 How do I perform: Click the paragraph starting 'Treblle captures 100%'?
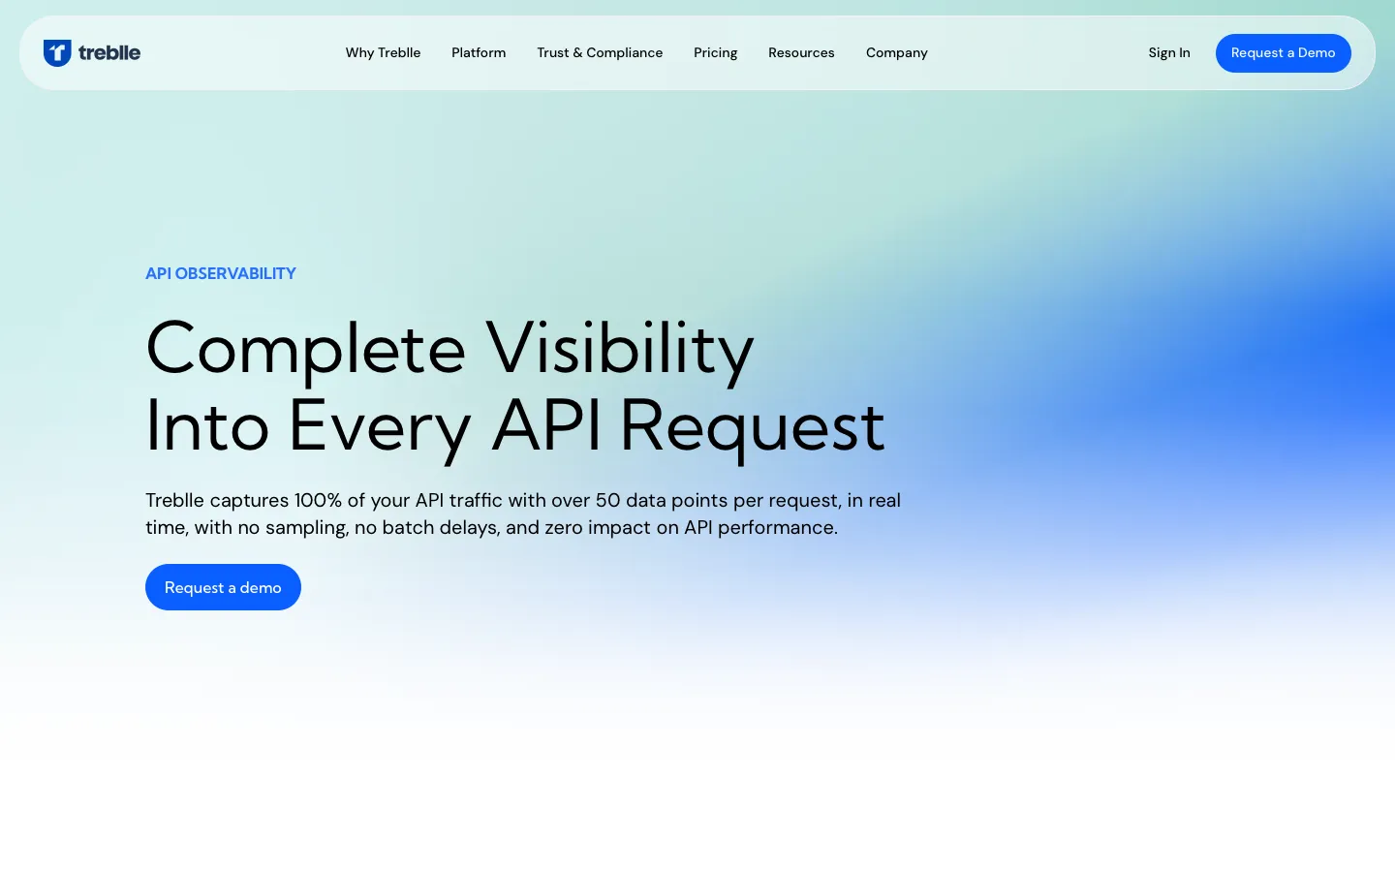(x=523, y=514)
